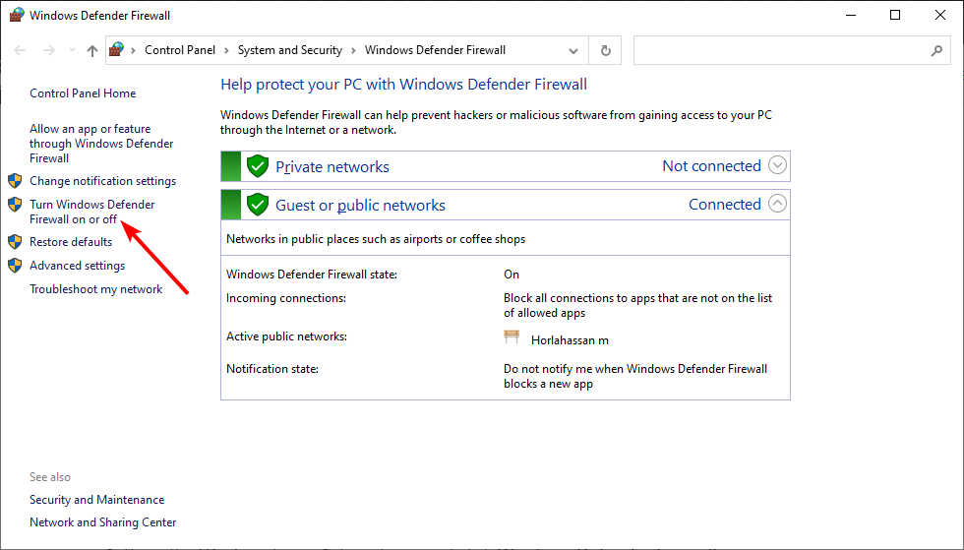Click the Back navigation arrow
964x550 pixels.
pyautogui.click(x=20, y=51)
